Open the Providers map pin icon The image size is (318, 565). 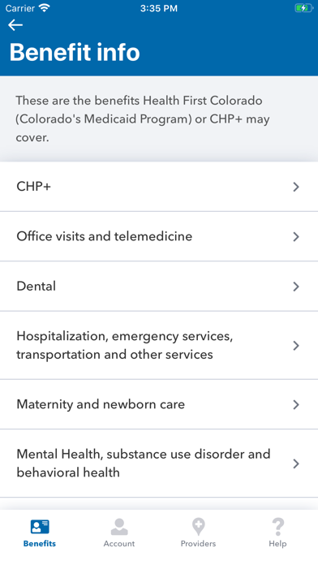pos(199,527)
